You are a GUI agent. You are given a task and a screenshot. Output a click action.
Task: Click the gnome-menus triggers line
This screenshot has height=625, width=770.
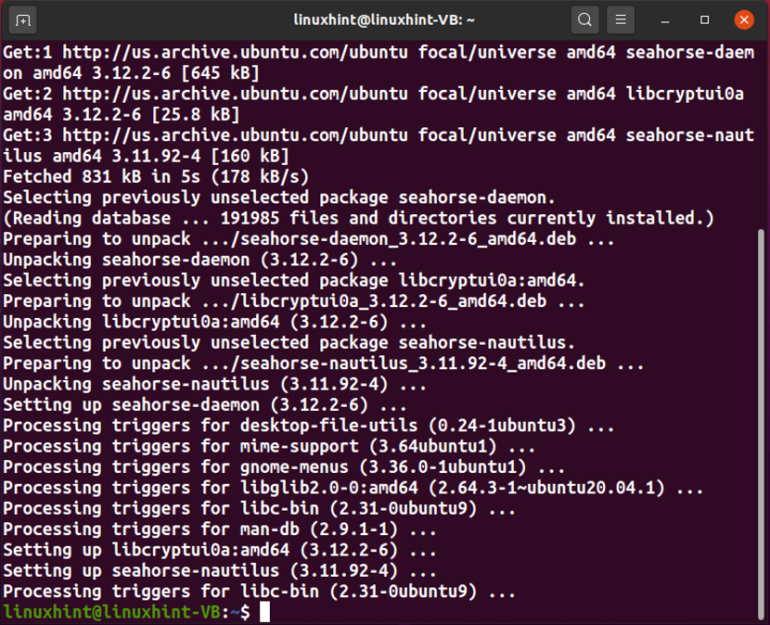(284, 467)
